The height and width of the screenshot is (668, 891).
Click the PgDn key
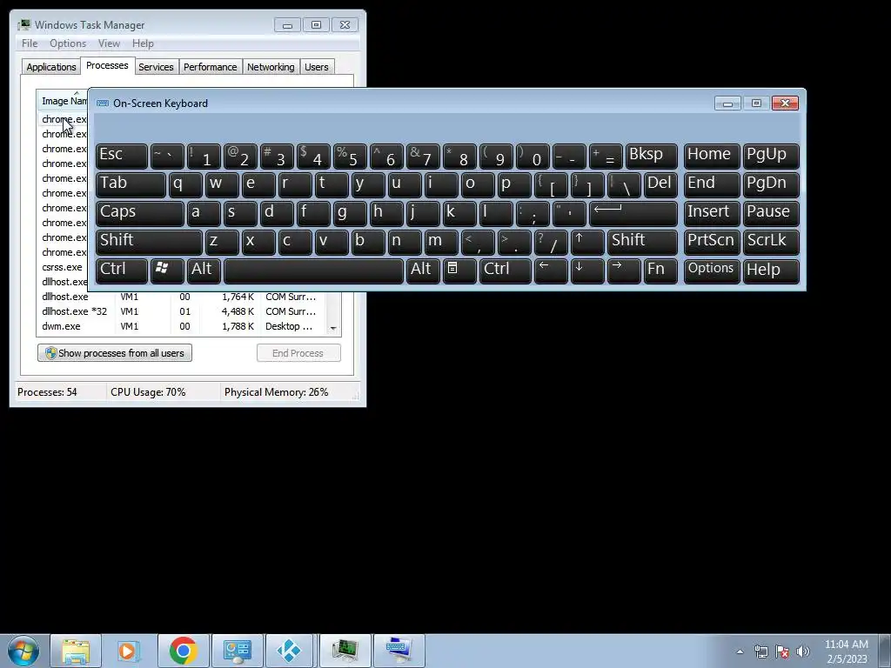coord(771,184)
